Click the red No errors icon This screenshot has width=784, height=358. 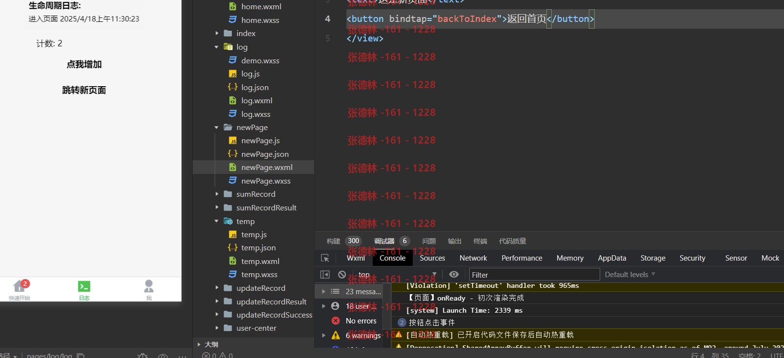336,320
